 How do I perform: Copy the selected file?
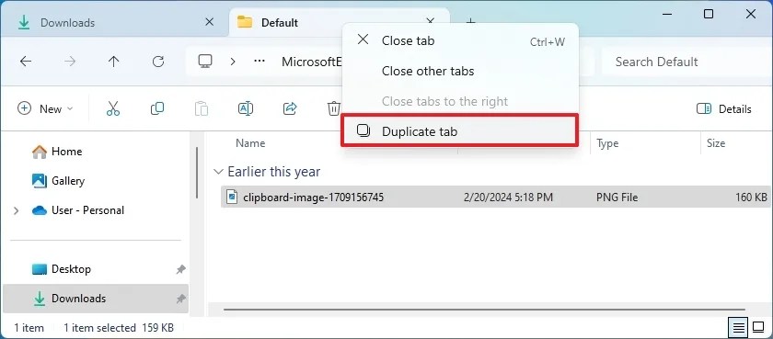(x=157, y=108)
